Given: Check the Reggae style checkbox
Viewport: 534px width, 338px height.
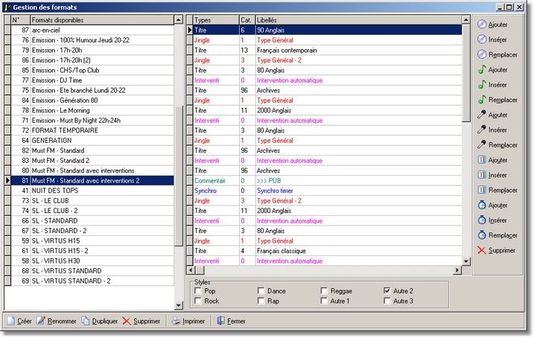Looking at the screenshot, I should point(324,290).
